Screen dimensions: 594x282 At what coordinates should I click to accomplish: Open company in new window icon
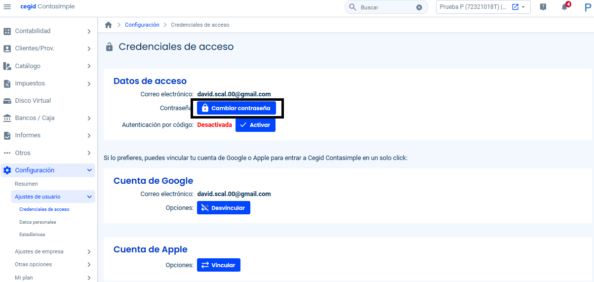515,7
